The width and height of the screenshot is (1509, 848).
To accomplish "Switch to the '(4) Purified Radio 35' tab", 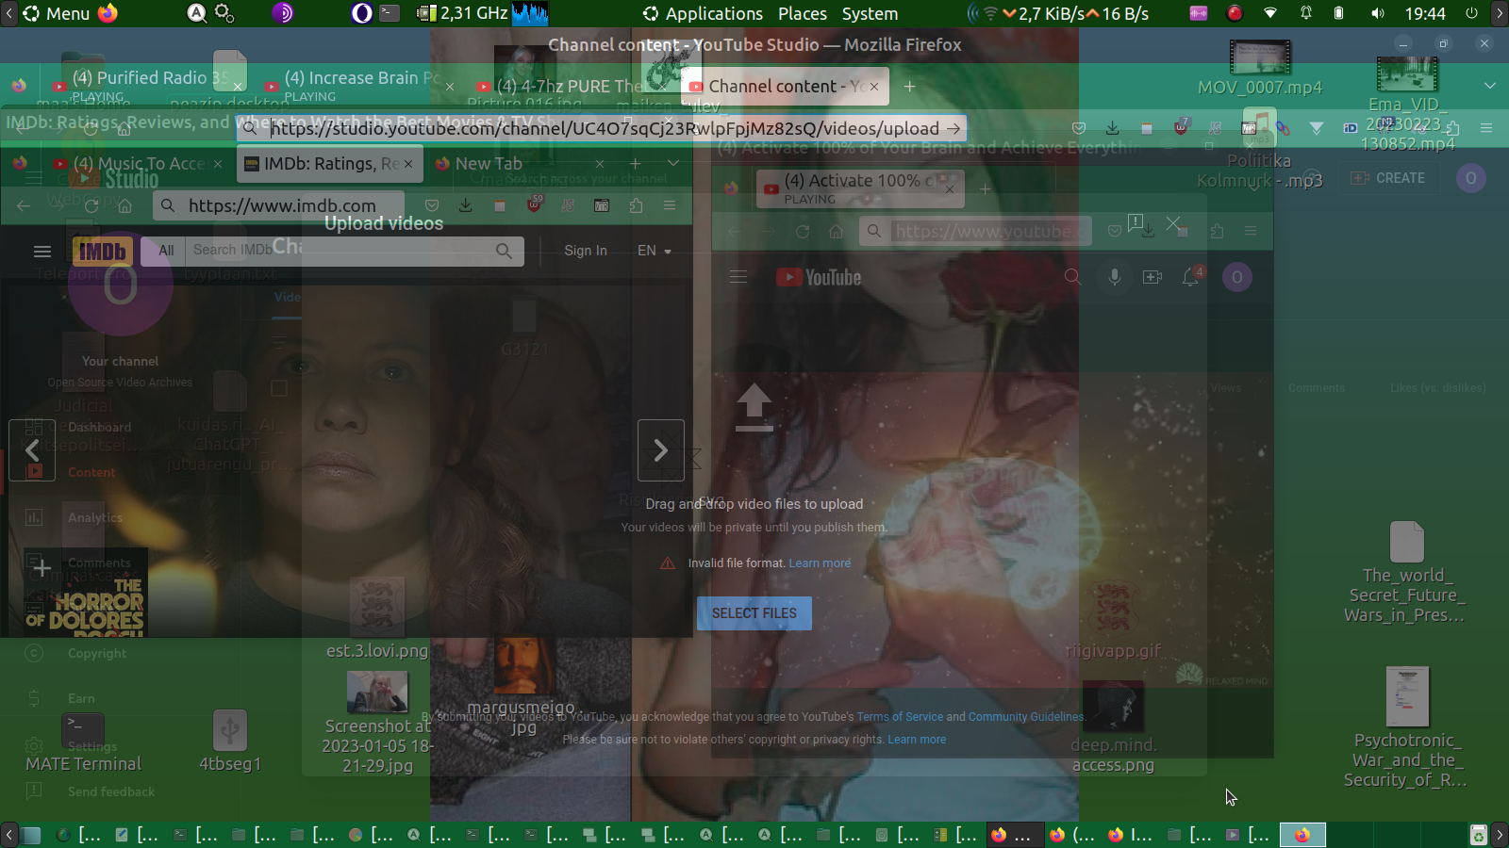I will coord(146,85).
